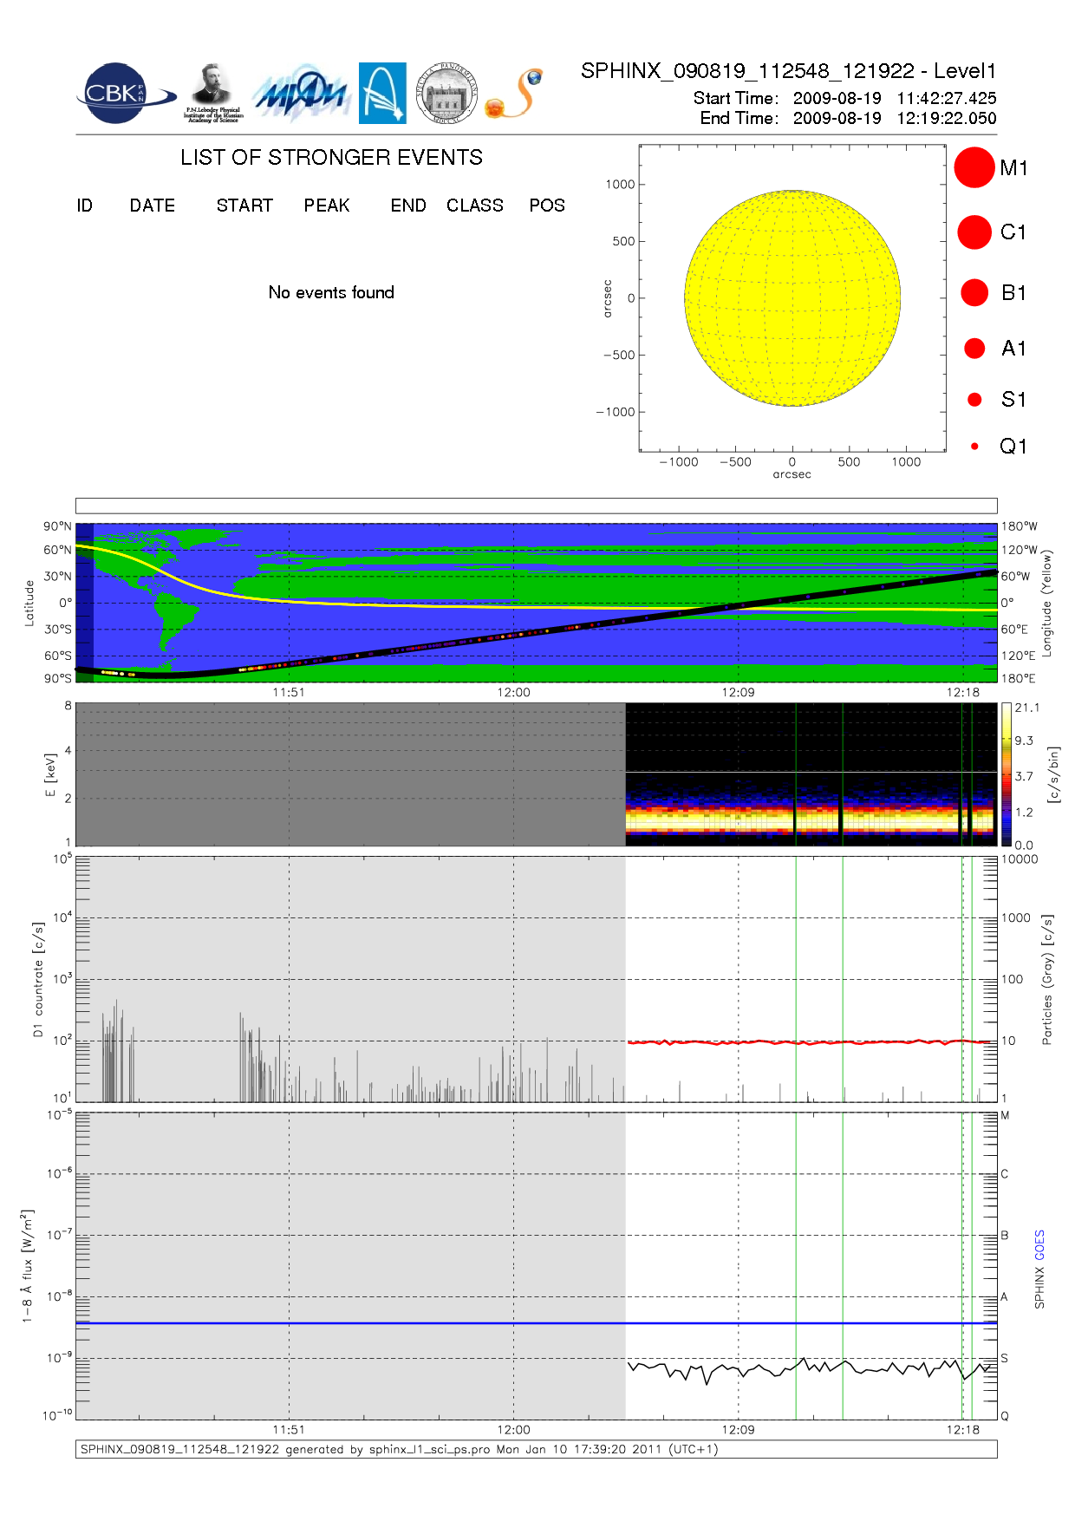1075x1521 pixels.
Task: Select the B1 class legend circle
Action: [x=974, y=293]
